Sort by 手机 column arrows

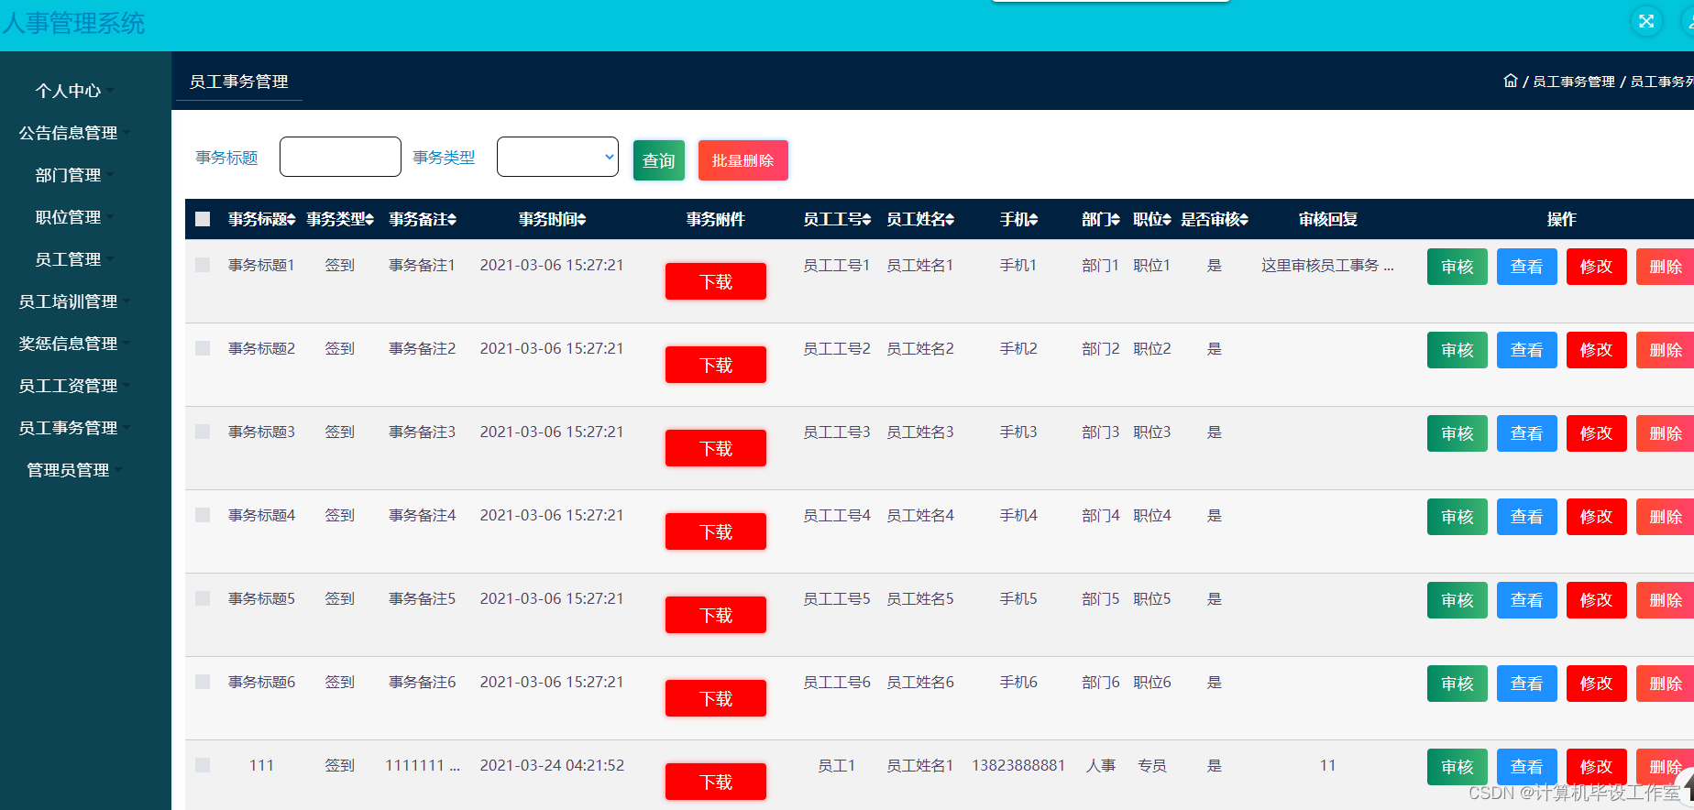pos(1033,220)
